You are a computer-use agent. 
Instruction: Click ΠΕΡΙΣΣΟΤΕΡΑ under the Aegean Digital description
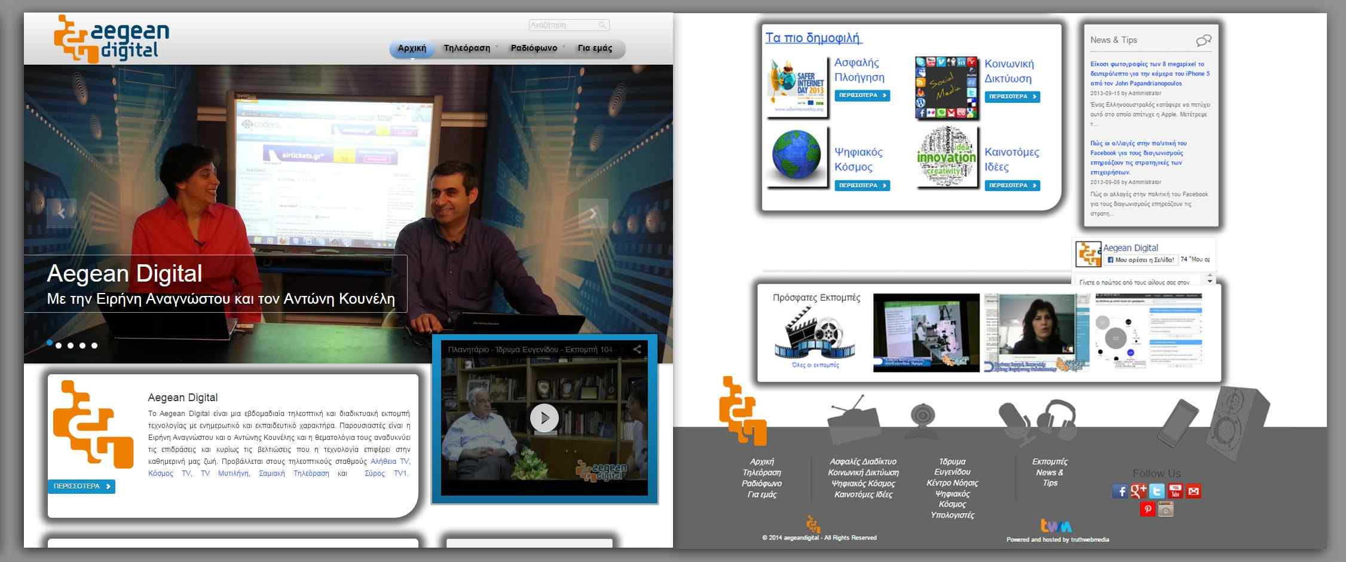point(81,487)
